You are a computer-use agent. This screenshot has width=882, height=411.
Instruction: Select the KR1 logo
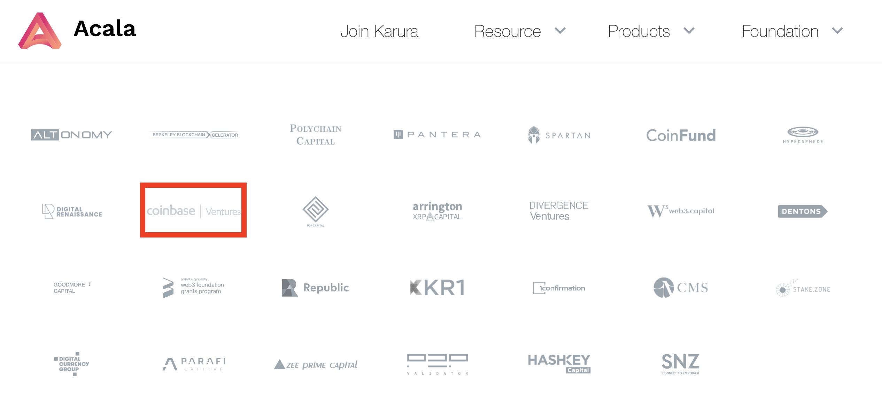pos(438,288)
